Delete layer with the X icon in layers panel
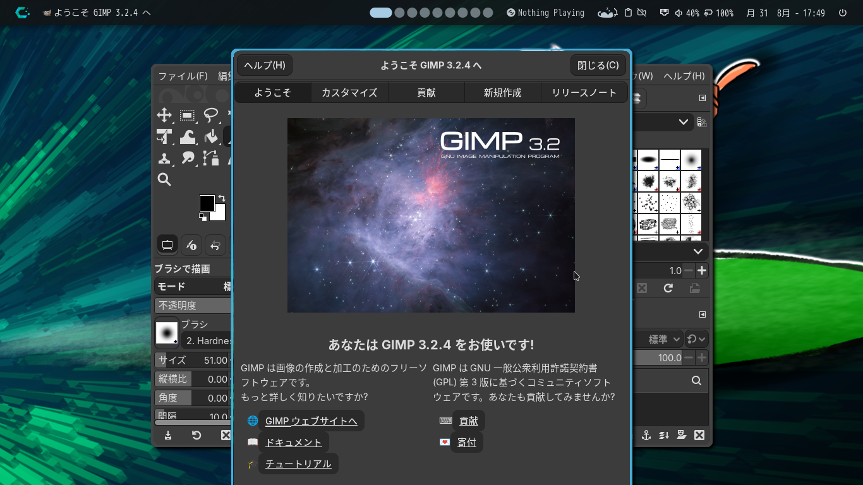 tap(699, 435)
